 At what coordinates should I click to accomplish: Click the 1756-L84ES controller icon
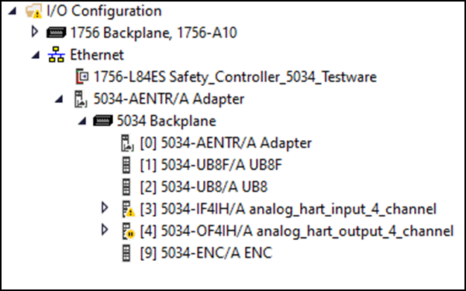click(82, 77)
